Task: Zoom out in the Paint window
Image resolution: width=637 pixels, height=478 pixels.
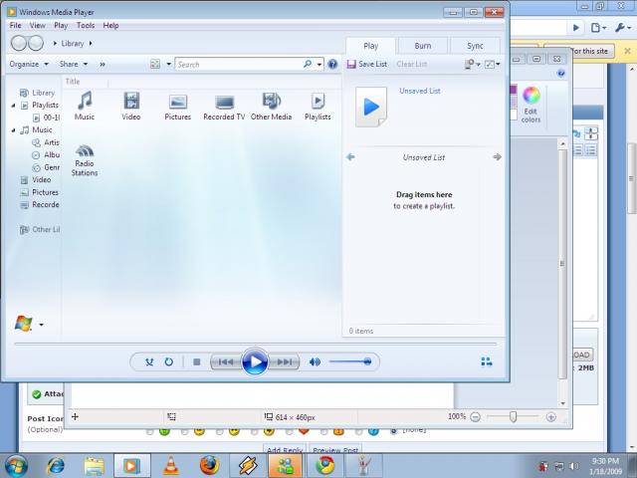Action: (x=476, y=416)
